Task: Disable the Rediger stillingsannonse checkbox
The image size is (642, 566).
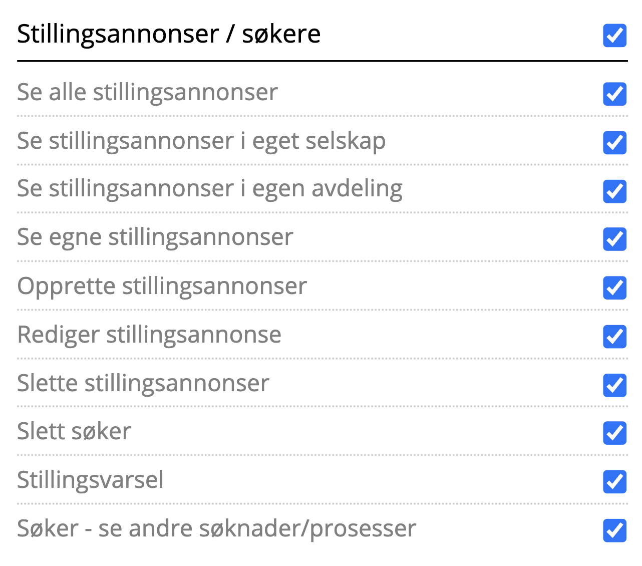Action: (x=614, y=336)
